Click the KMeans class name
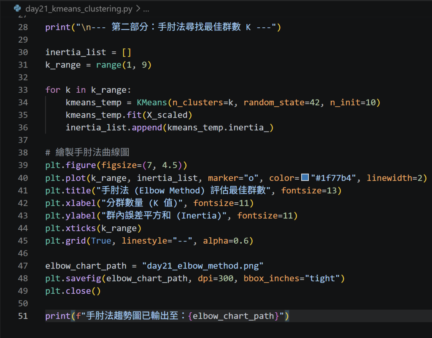The image size is (432, 338). pyautogui.click(x=152, y=102)
